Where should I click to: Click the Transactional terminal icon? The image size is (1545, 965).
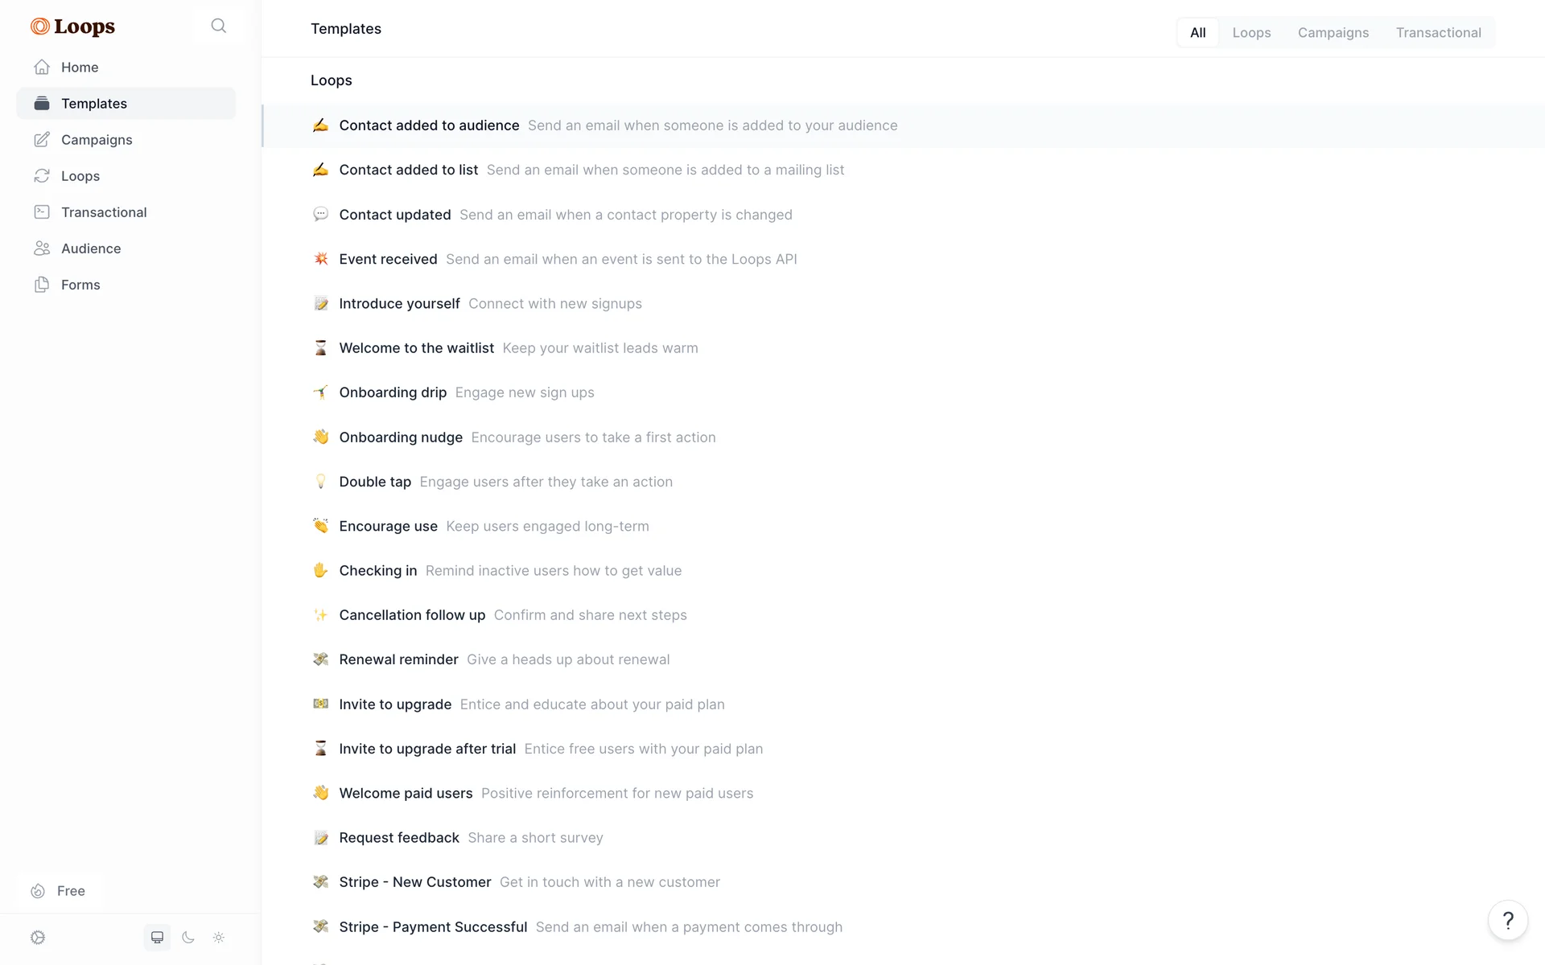[x=42, y=211]
